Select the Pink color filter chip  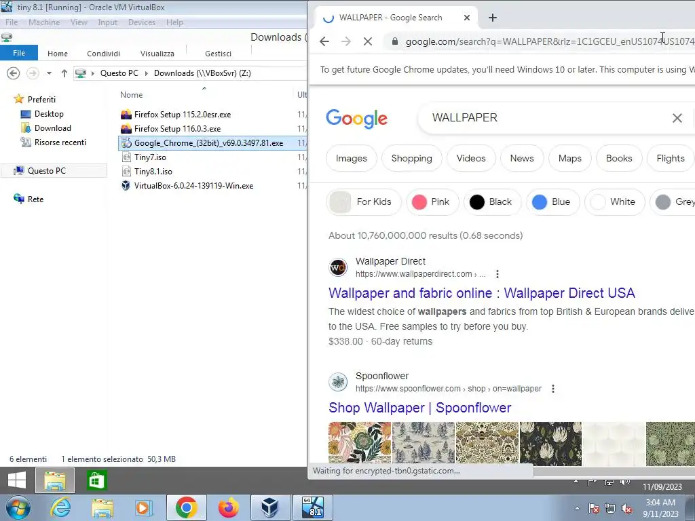(432, 202)
